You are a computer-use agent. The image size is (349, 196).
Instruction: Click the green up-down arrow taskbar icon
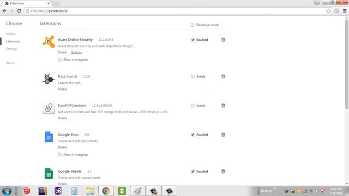point(122,191)
